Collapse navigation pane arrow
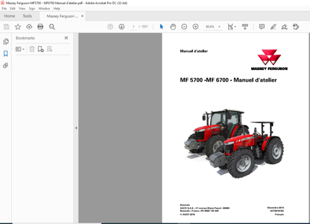Viewport: 310px width, 224px height. pos(76,128)
